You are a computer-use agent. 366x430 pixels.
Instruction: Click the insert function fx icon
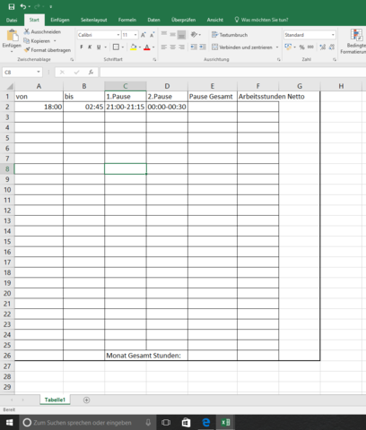91,72
